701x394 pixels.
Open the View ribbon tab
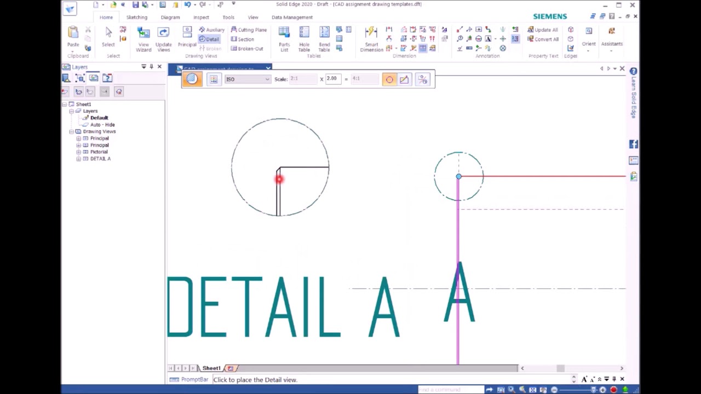[x=253, y=17]
